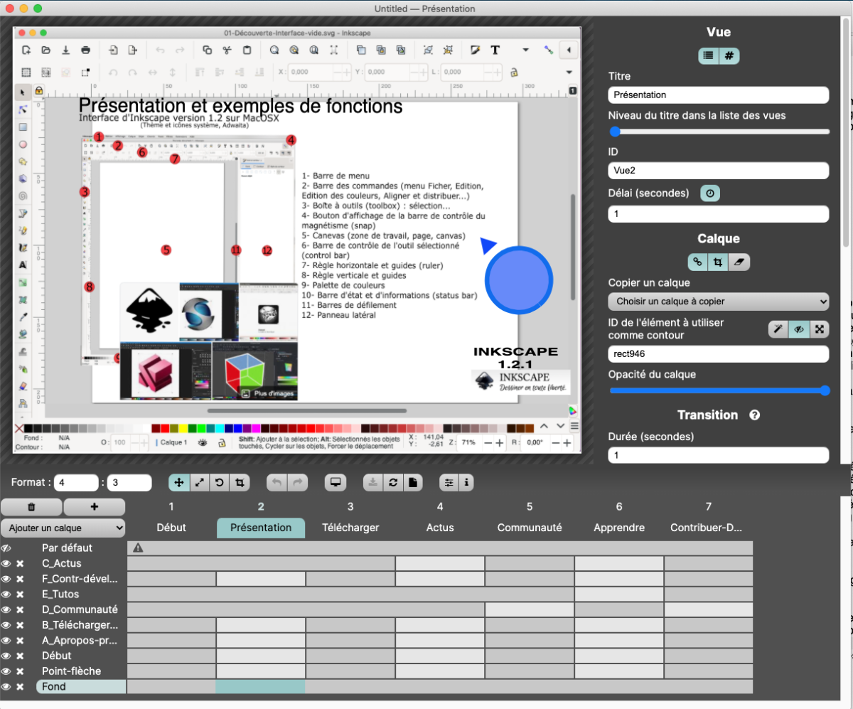Viewport: 853px width, 709px height.
Task: Select the D_Communauté layer name
Action: 80,609
